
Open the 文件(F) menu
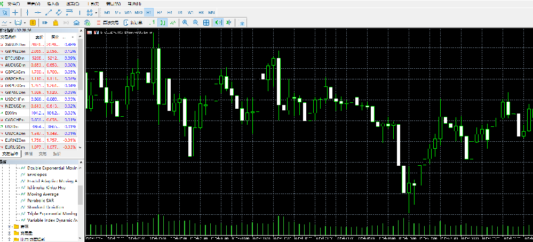tap(13, 4)
